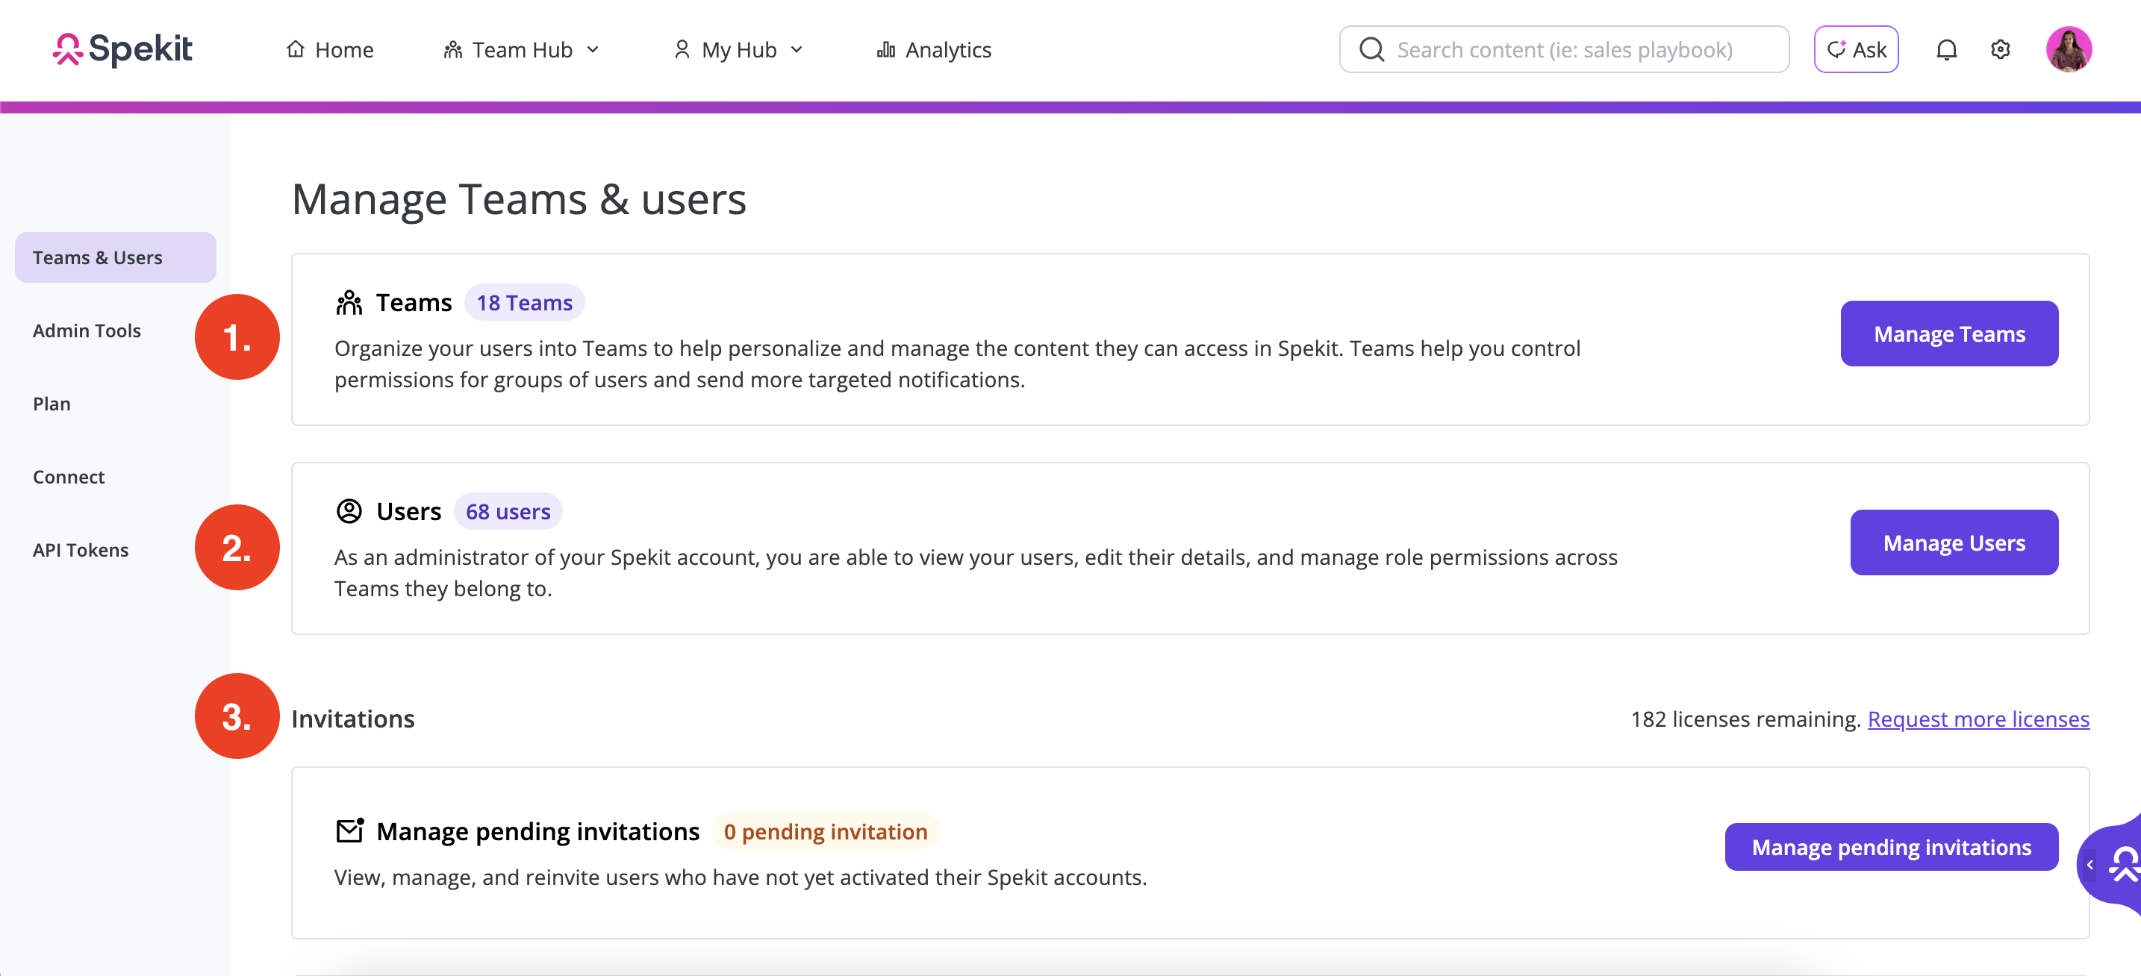2141x976 pixels.
Task: Click the 68 users badge
Action: pyautogui.click(x=508, y=511)
